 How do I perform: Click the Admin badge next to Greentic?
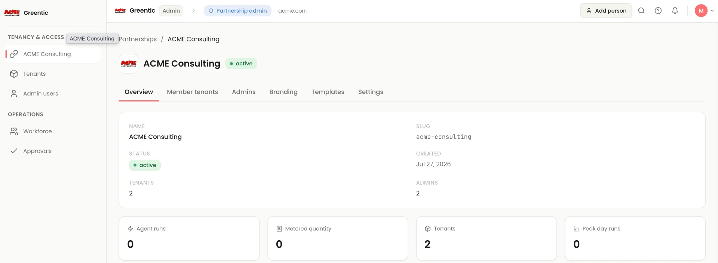click(171, 11)
